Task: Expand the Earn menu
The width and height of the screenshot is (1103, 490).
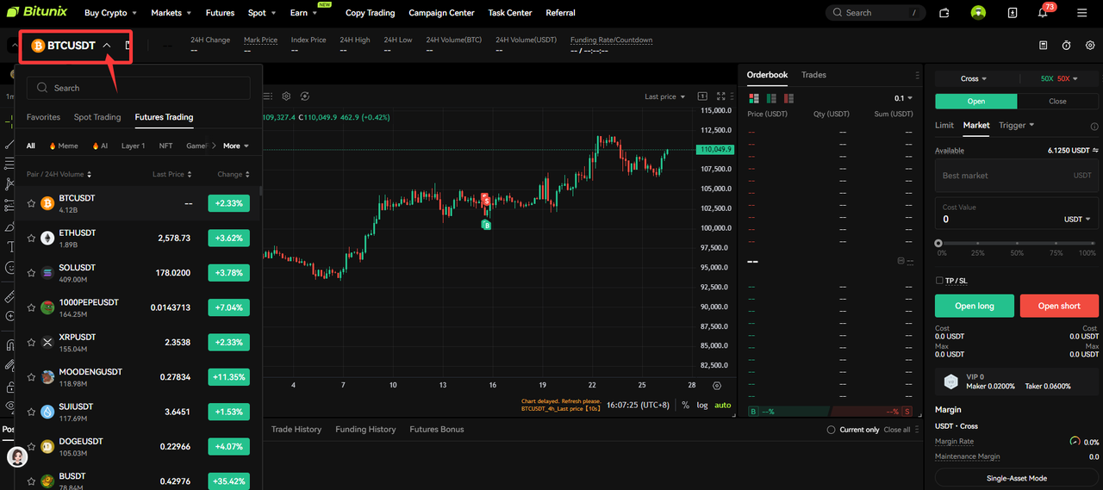Action: coord(303,13)
